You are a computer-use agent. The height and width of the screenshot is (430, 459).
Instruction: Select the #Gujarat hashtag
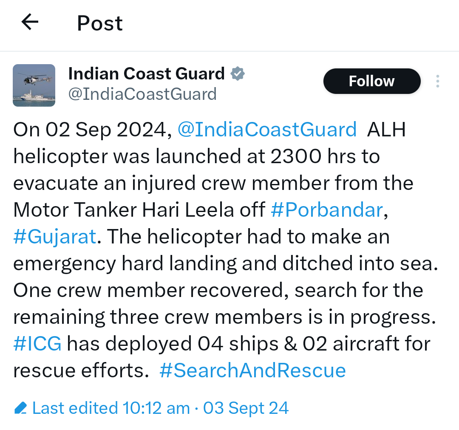tap(55, 237)
